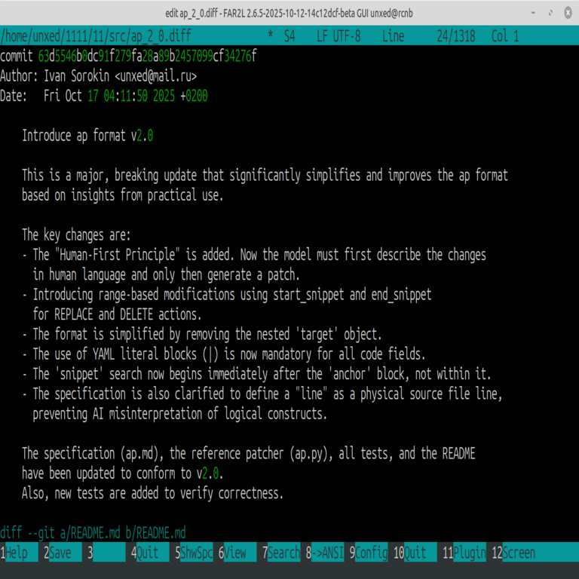Click the Screen key label
Screen dimensions: 579x579
[519, 553]
